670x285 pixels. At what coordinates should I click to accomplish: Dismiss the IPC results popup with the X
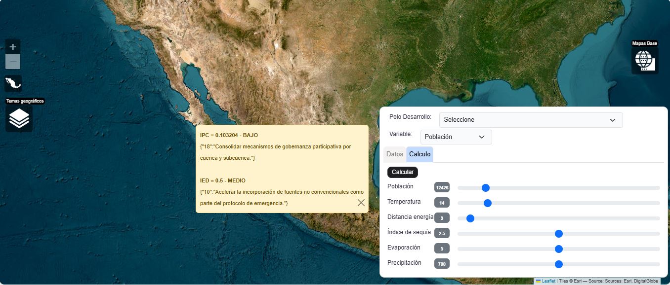coord(361,202)
